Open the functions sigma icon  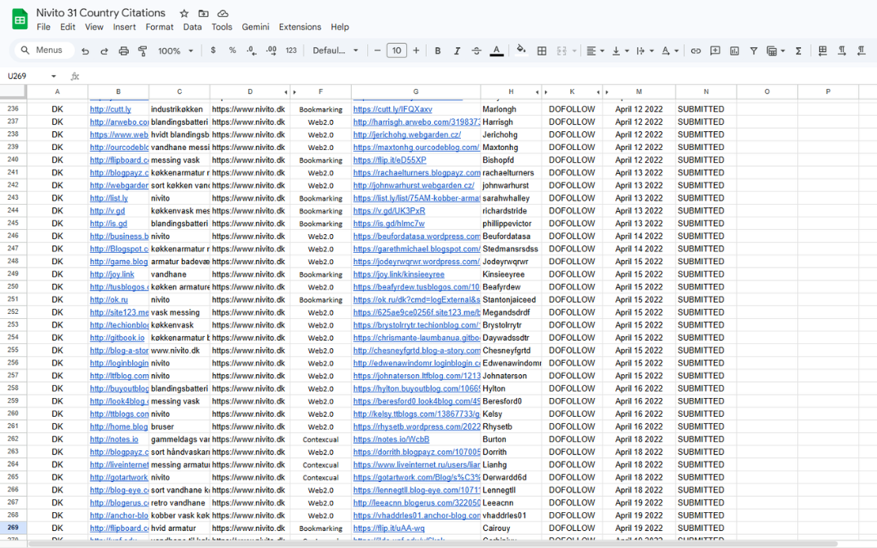pos(798,51)
